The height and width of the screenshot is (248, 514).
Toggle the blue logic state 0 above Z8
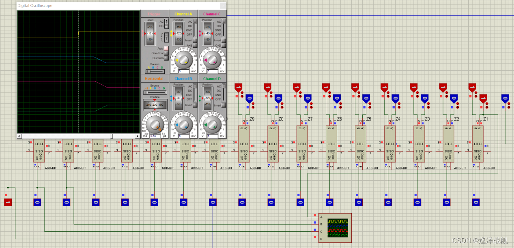click(x=278, y=98)
